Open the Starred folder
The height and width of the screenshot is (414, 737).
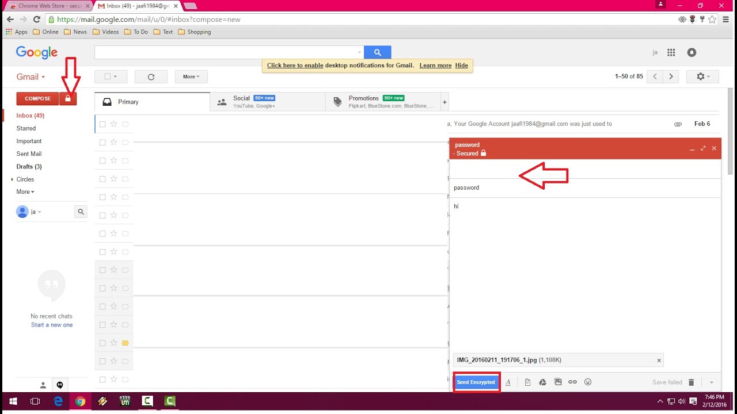pyautogui.click(x=26, y=129)
